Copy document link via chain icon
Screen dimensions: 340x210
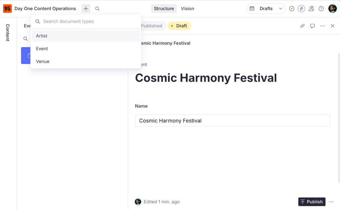tap(302, 26)
